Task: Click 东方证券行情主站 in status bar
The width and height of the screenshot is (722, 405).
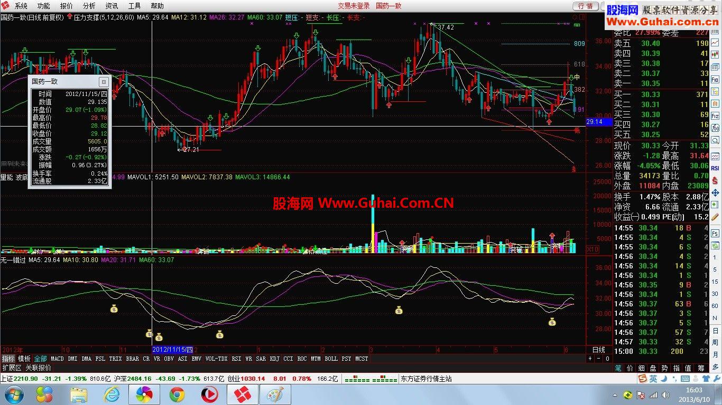Action: 426,379
